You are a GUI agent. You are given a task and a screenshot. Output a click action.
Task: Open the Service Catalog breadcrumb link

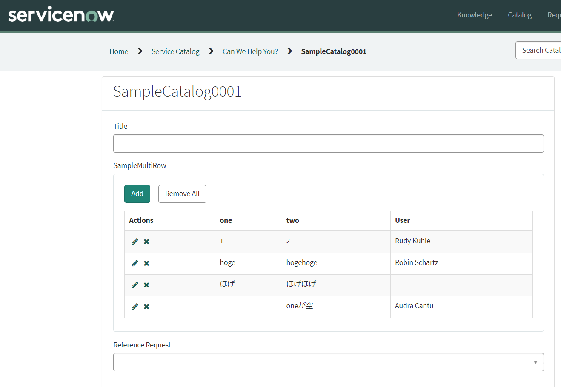175,51
